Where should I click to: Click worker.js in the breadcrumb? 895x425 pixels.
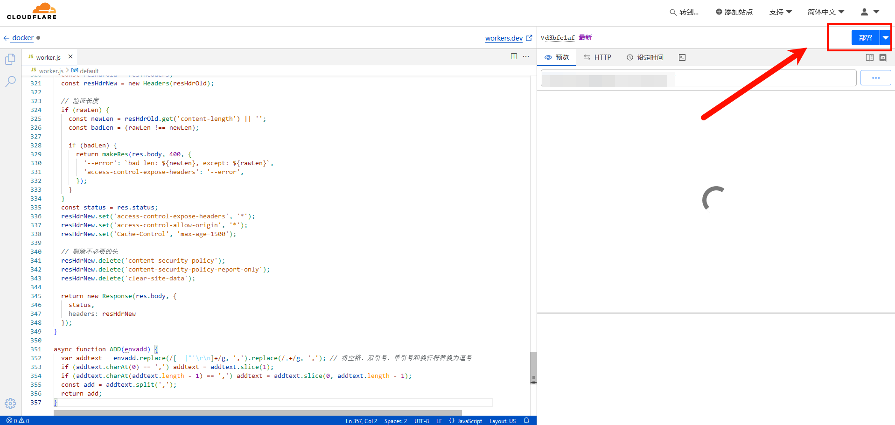point(51,71)
